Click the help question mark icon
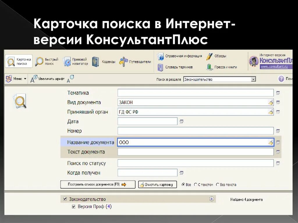The image size is (298, 223). pyautogui.click(x=281, y=79)
